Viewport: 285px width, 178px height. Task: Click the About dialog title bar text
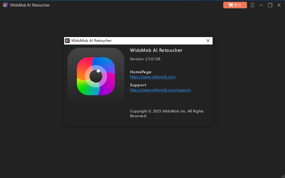91,41
